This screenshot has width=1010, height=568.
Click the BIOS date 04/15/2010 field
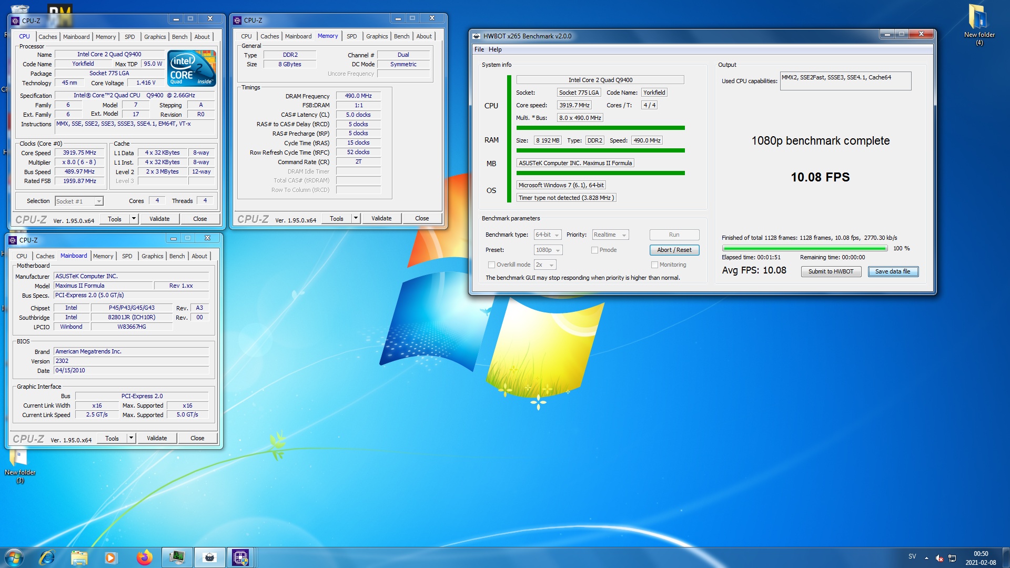(132, 371)
